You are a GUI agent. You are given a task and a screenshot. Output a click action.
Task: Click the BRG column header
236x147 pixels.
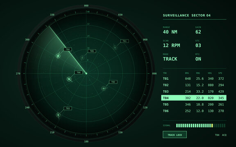coord(187,73)
